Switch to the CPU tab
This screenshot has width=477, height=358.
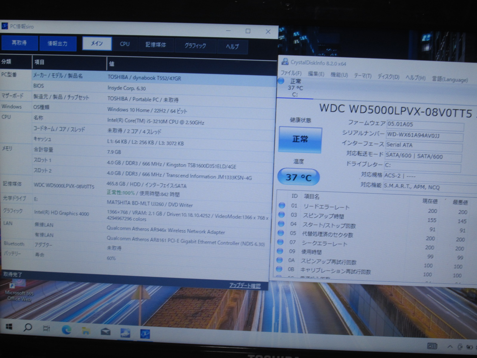pos(125,44)
